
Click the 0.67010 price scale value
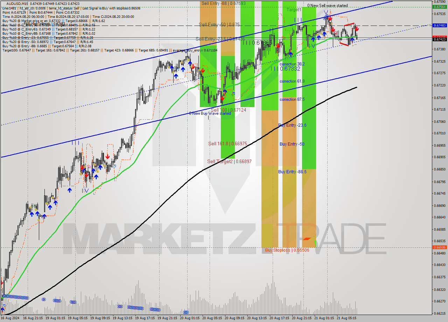(440, 133)
